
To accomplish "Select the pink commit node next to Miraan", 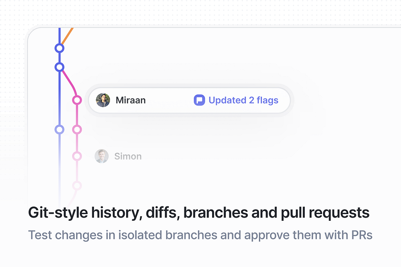I will (77, 100).
